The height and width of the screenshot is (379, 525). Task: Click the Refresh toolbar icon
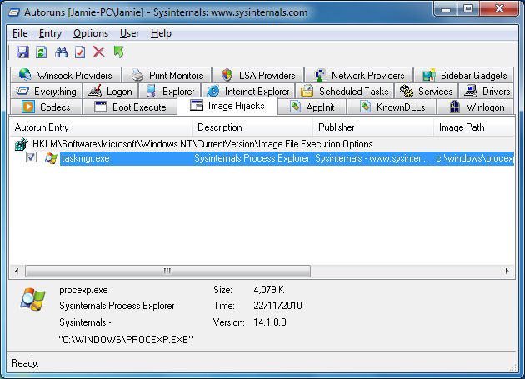pos(41,52)
